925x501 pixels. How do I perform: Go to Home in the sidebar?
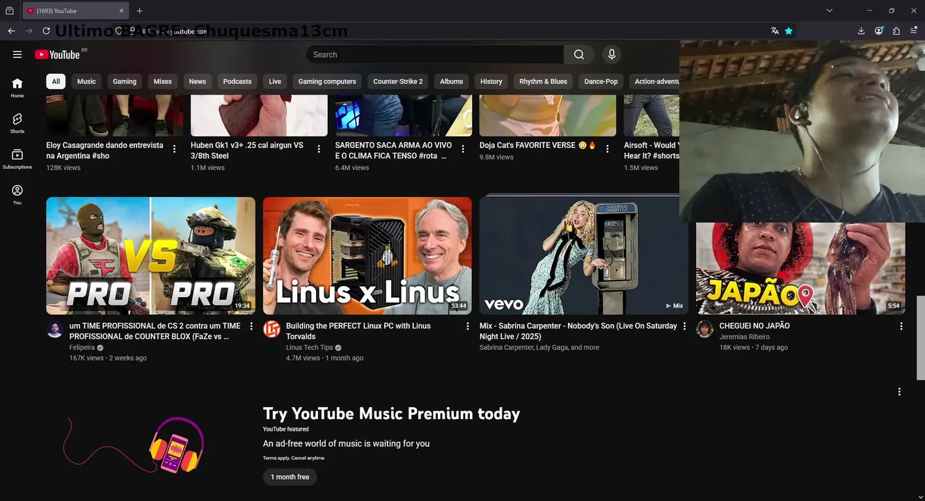17,88
